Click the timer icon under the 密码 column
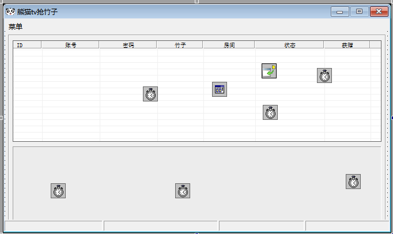 150,94
